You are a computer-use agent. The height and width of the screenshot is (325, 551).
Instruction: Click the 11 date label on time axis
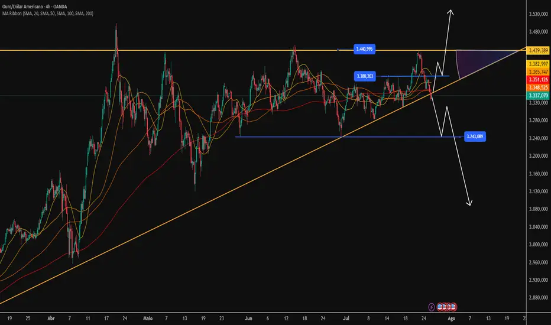pos(88,318)
